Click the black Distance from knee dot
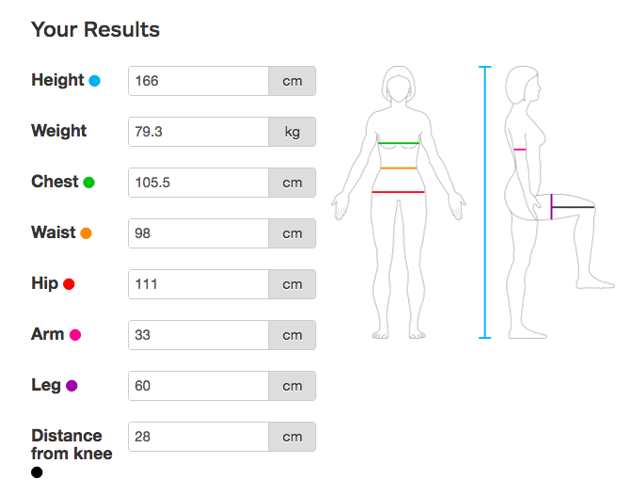Viewport: 624px width, 496px height. (37, 472)
